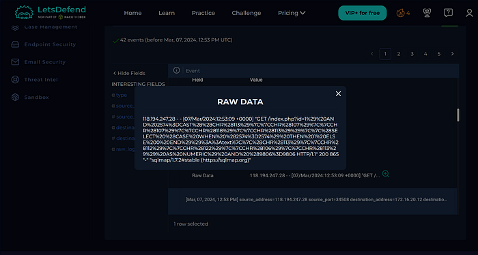478x255 pixels.
Task: Open Endpoint Security section
Action: click(x=50, y=44)
